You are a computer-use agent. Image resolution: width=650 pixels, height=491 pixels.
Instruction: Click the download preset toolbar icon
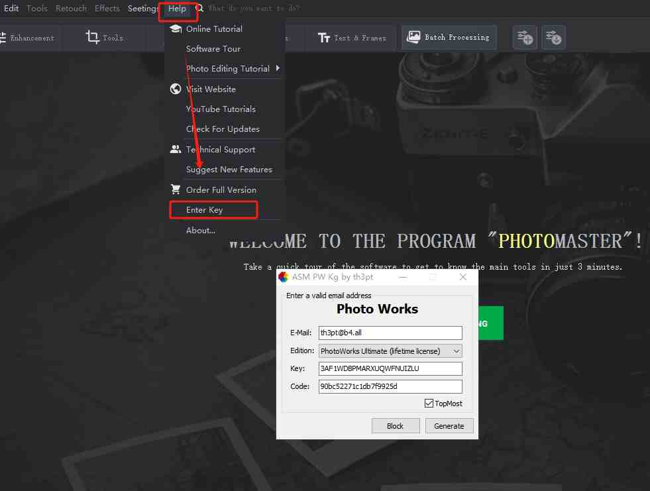point(553,38)
